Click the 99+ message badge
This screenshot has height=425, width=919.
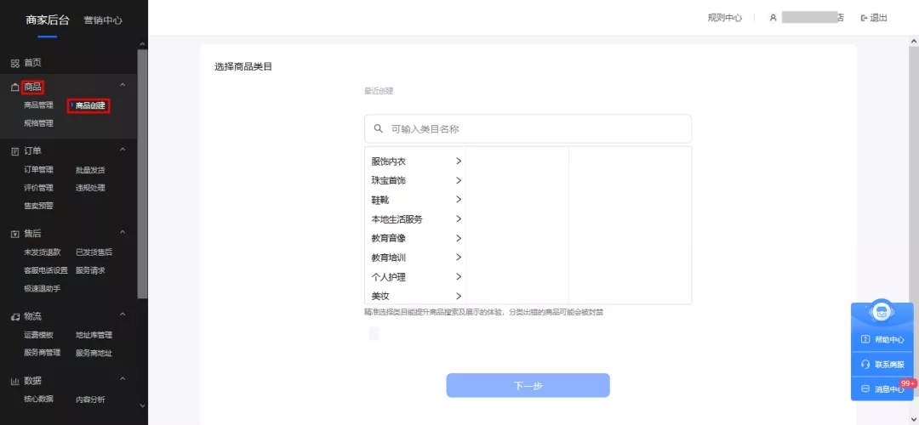[908, 382]
